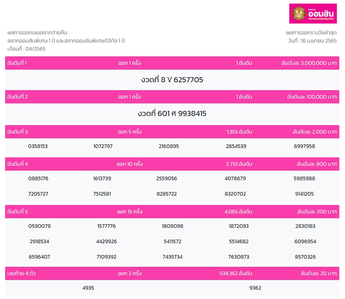Click the 2,710 อันดับ count
Viewport: 345px width, 299px height.
[x=239, y=164]
